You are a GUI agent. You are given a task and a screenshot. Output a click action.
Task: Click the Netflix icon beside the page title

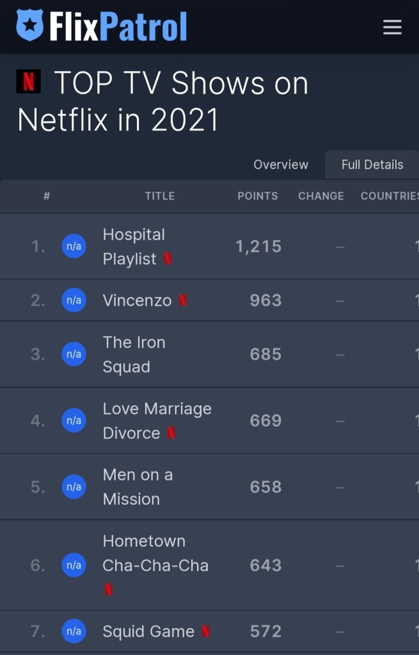[x=29, y=81]
